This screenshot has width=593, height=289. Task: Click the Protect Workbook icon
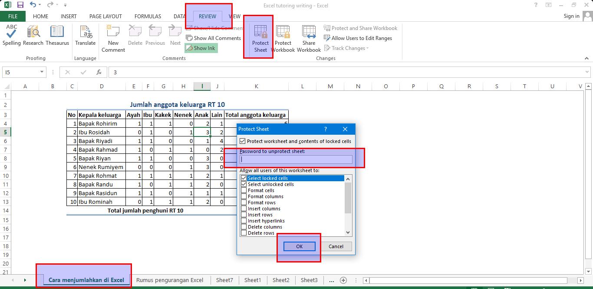click(283, 38)
